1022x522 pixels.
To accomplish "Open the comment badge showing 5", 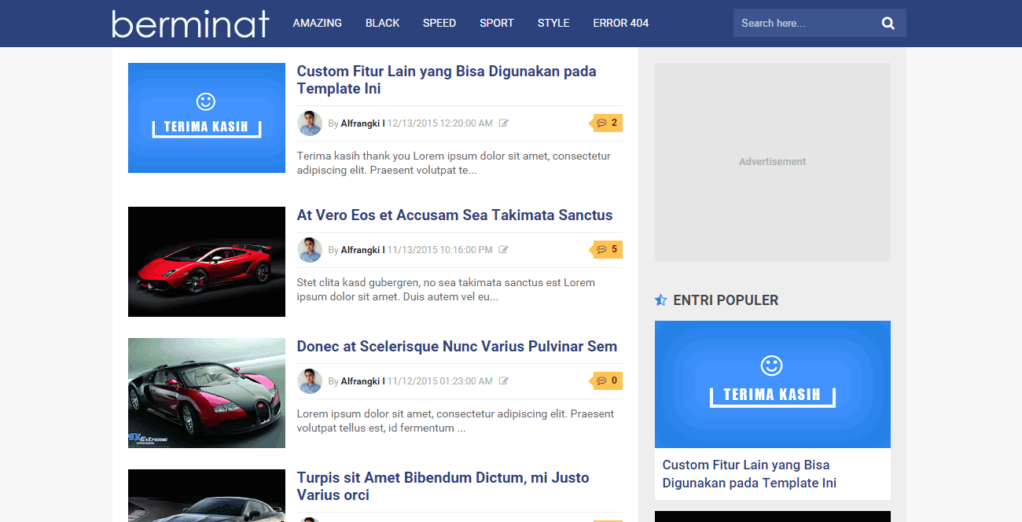I will [x=606, y=249].
